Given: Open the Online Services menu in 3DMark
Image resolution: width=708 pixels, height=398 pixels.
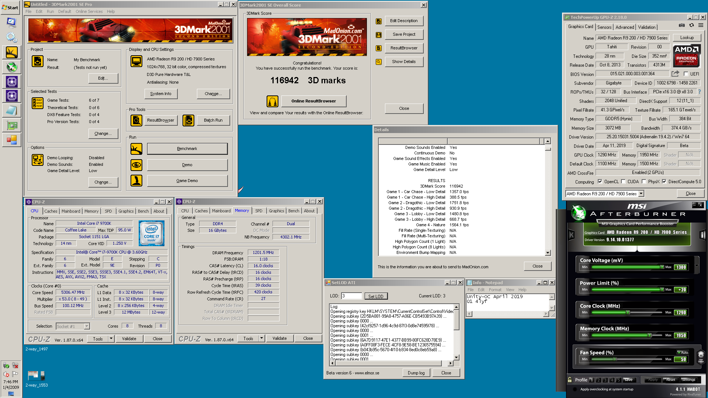Looking at the screenshot, I should click(89, 11).
